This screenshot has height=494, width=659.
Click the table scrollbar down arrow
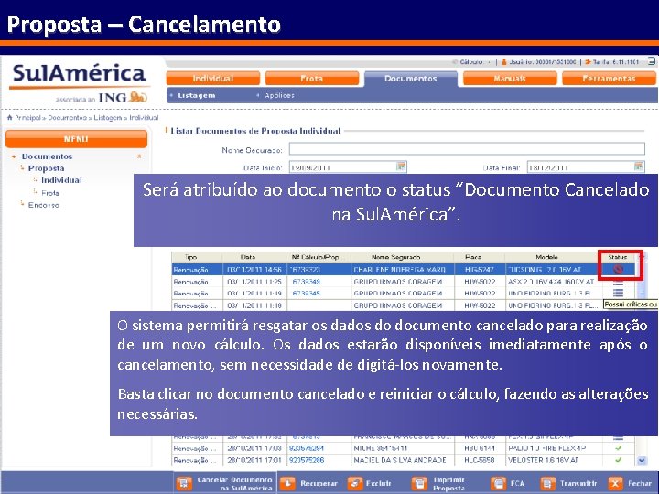pos(642,460)
